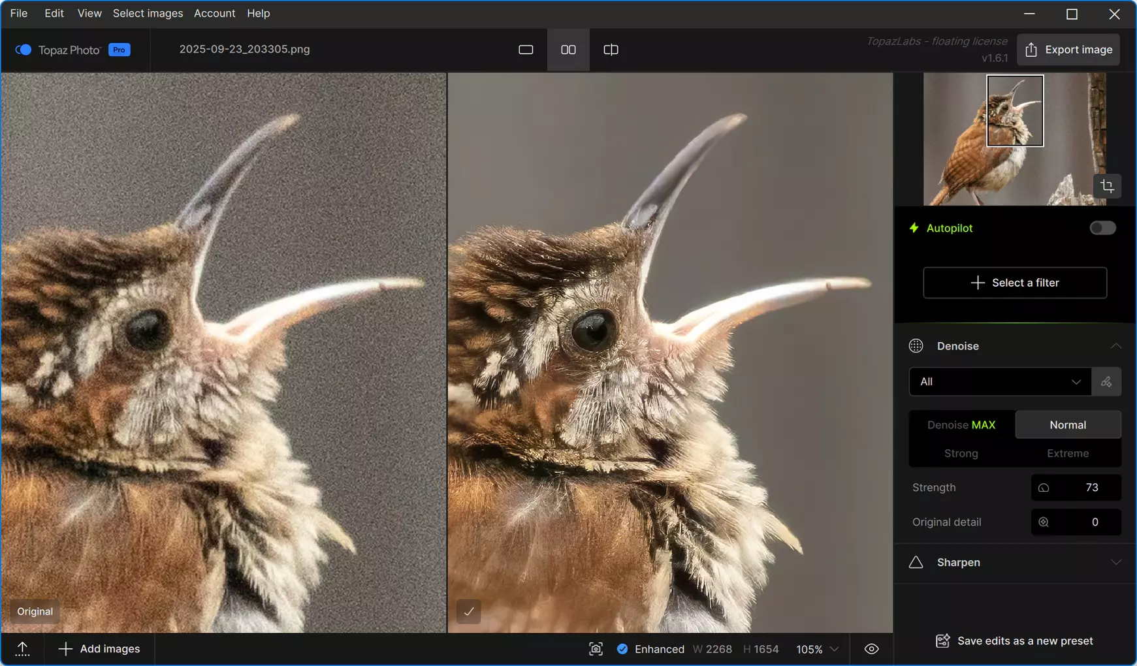Select split slider comparison view icon
Screen dimensions: 1137x666
pos(611,50)
